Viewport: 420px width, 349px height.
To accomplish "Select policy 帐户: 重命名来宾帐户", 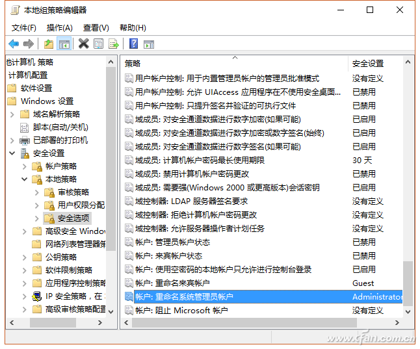I will click(172, 283).
